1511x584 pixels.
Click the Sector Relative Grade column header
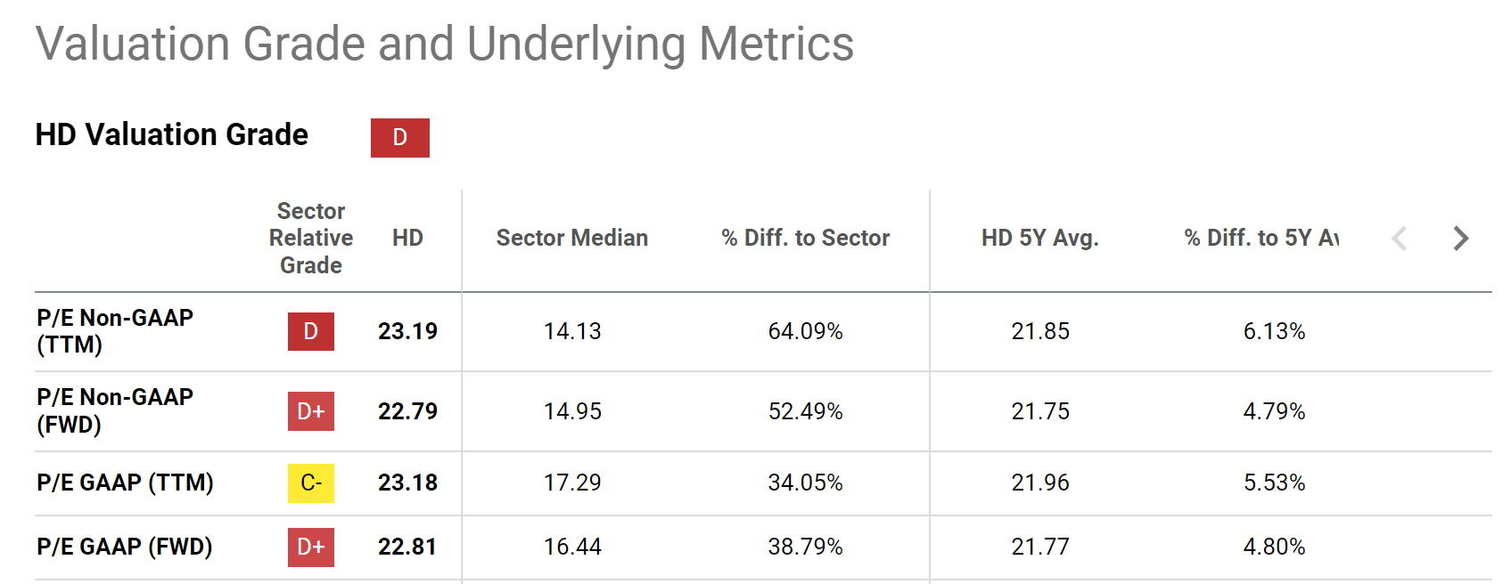[310, 238]
